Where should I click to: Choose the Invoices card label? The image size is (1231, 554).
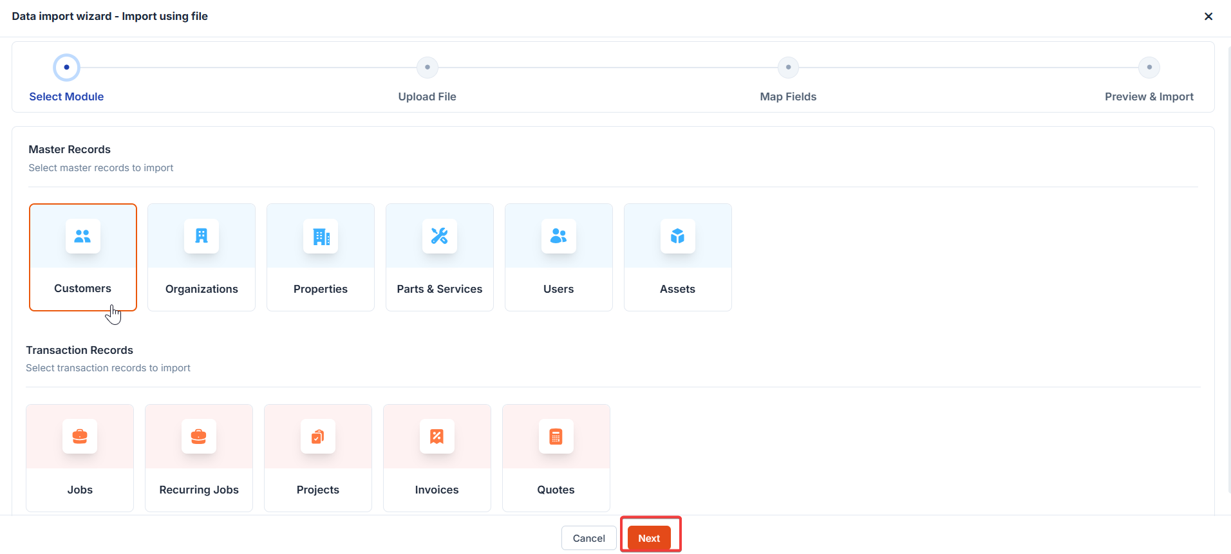tap(437, 490)
